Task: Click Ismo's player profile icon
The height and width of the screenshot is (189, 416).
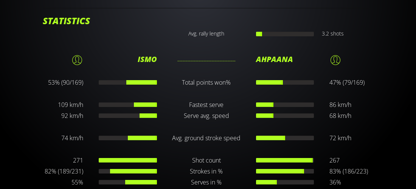Action: (x=77, y=60)
